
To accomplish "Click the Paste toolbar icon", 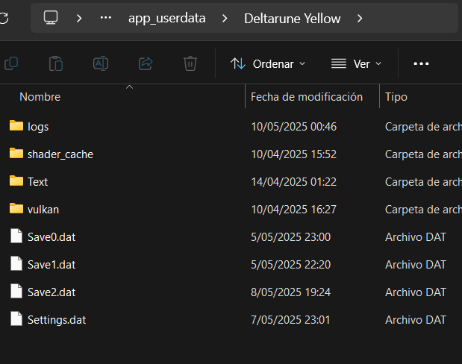I will pyautogui.click(x=56, y=63).
